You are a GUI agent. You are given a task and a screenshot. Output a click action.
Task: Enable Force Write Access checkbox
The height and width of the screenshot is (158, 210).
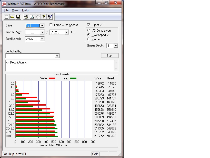tap(51, 25)
